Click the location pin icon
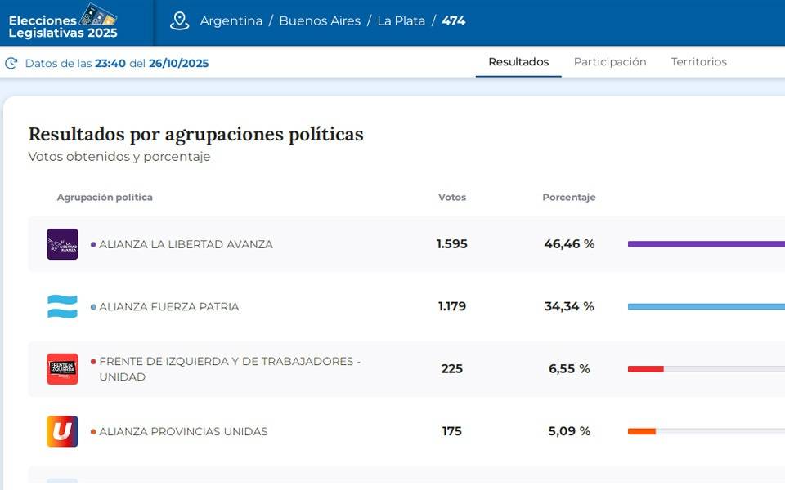The height and width of the screenshot is (490, 785). tap(179, 21)
